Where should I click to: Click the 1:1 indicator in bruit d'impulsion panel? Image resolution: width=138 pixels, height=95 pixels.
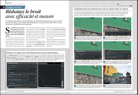point(130,31)
